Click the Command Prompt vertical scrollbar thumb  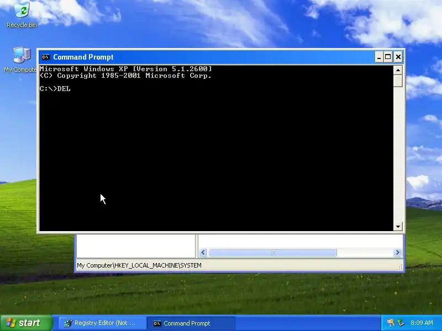click(x=398, y=81)
